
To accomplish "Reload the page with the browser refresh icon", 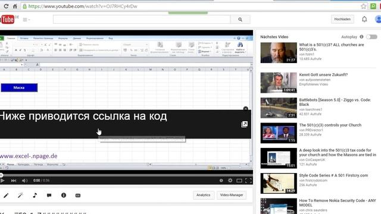I will coord(6,7).
